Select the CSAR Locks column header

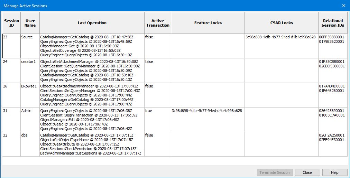(x=282, y=23)
